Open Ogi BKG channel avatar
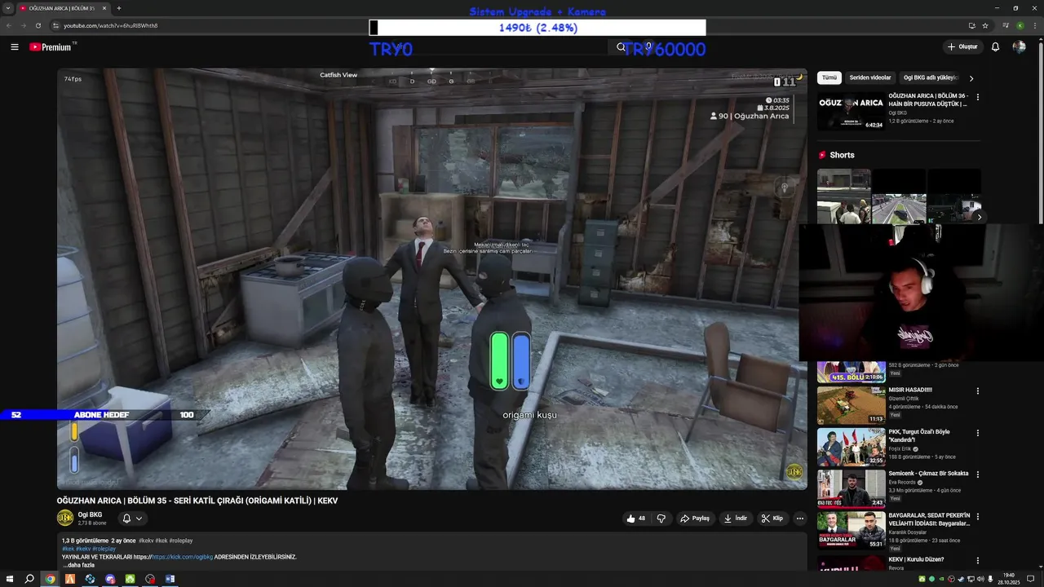The image size is (1044, 587). pos(64,518)
